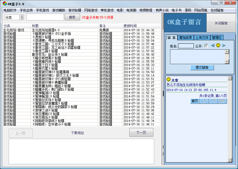
Task: Click the yellow smiley emoticon picker
Action: pyautogui.click(x=218, y=45)
